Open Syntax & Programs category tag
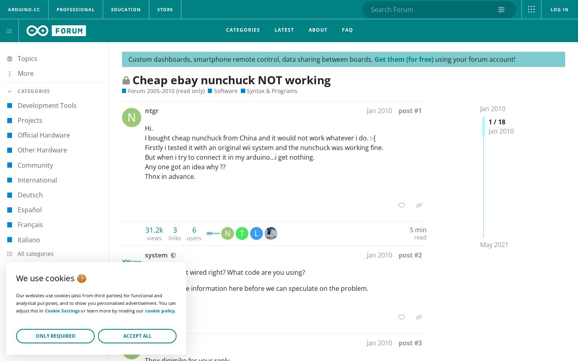 pos(269,91)
